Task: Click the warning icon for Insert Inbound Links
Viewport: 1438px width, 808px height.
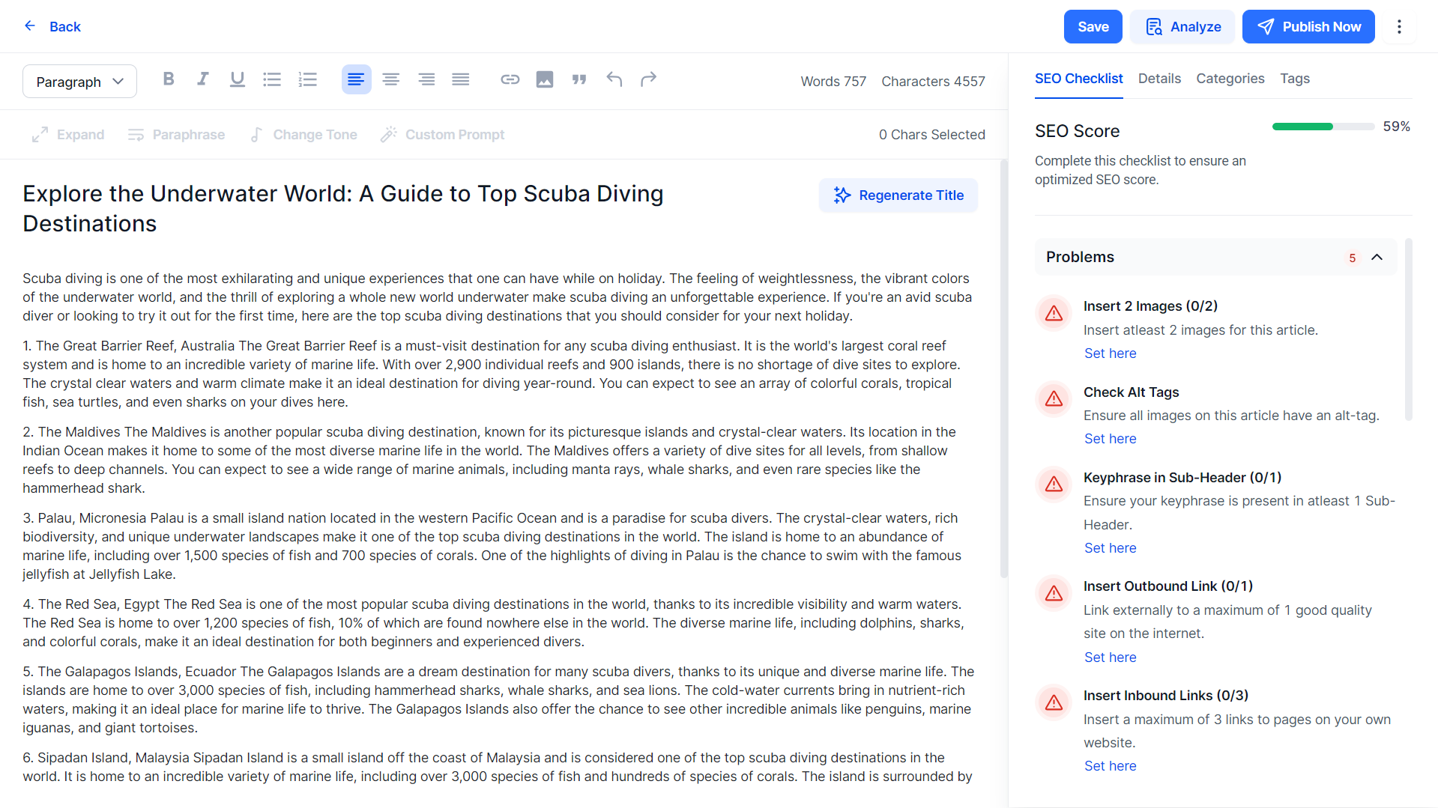Action: pos(1054,702)
